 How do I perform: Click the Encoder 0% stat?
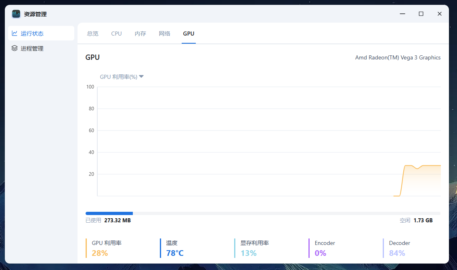pyautogui.click(x=325, y=248)
